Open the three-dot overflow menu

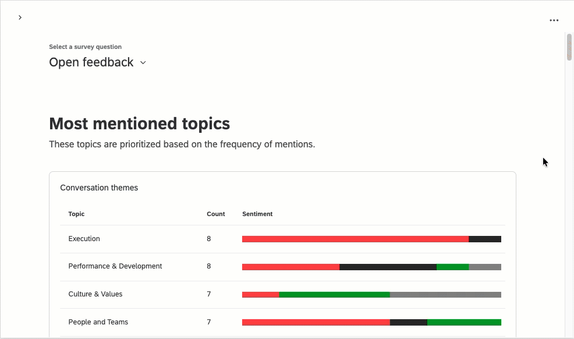click(x=554, y=20)
